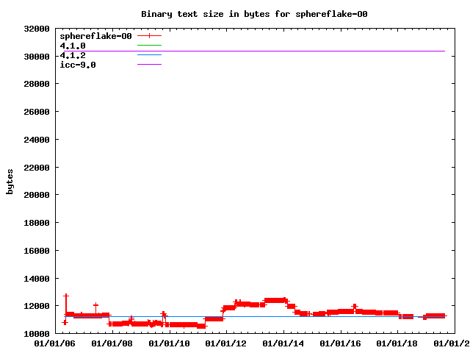Click the line sample beside icc-9.0
The height and width of the screenshot is (353, 470).
(149, 65)
